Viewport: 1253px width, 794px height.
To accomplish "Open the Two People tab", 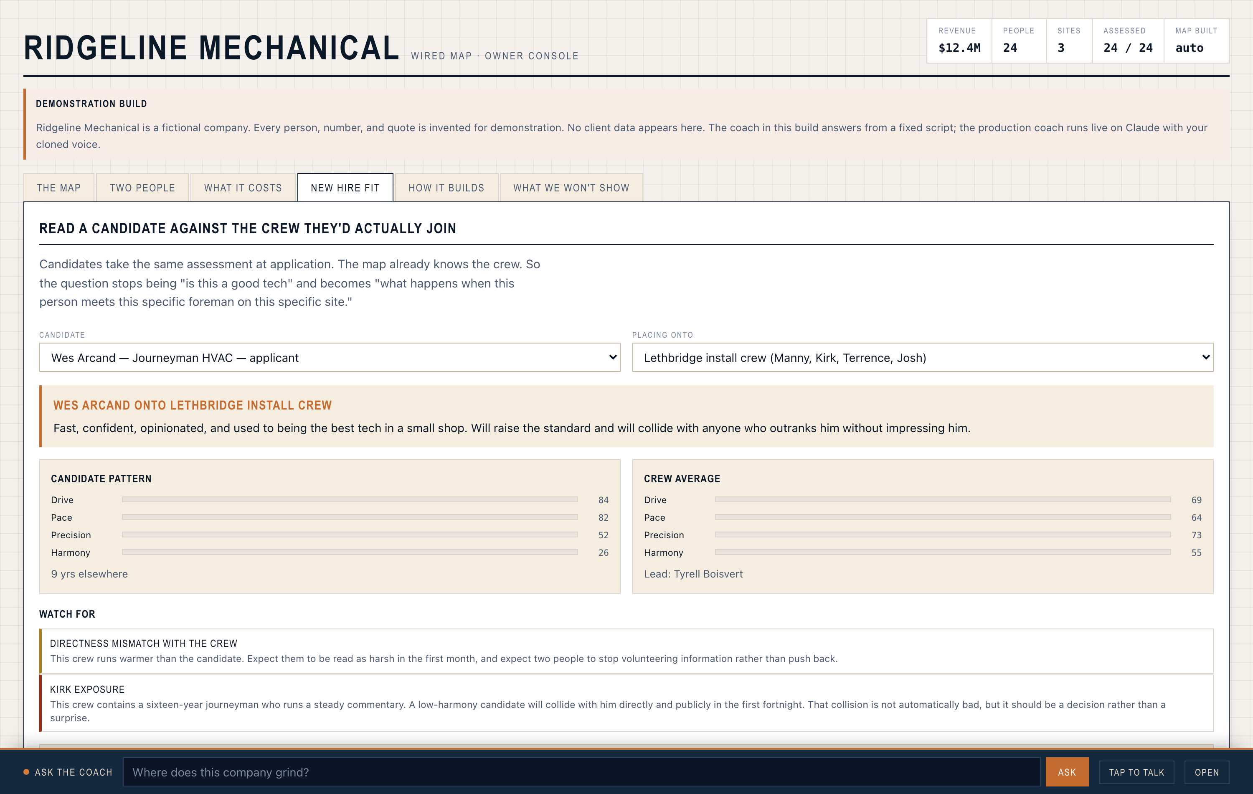I will coord(142,188).
